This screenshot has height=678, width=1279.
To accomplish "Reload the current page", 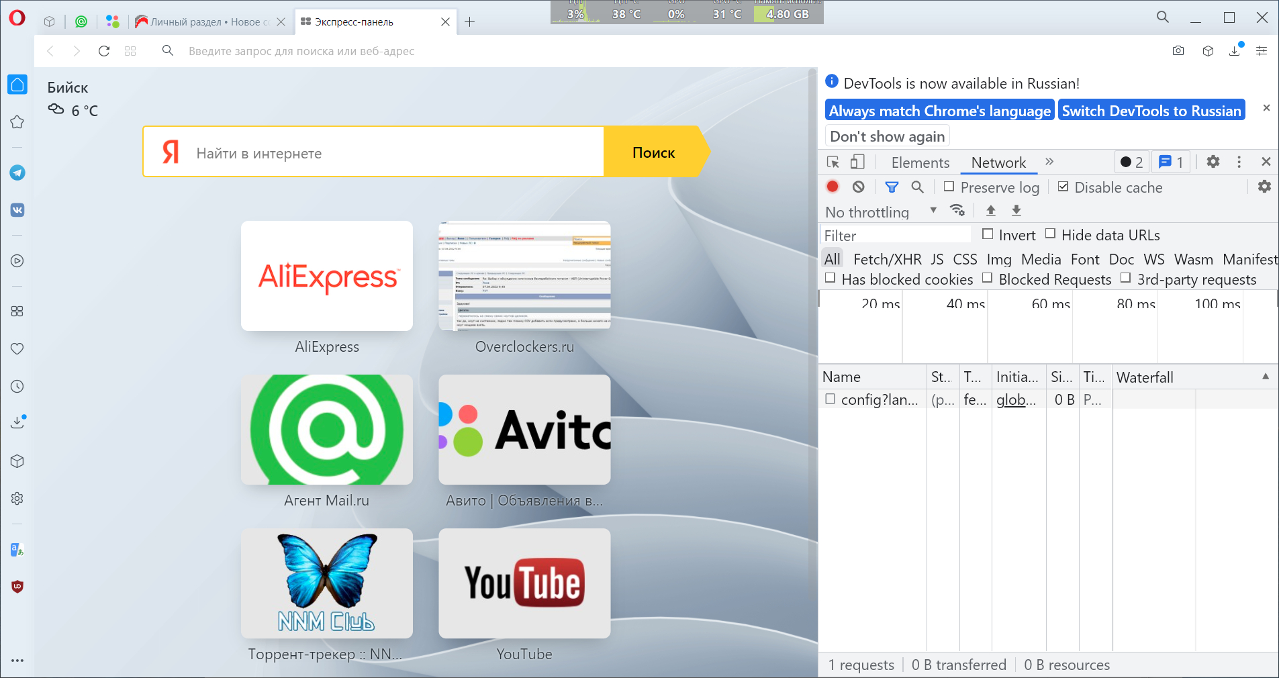I will click(x=104, y=51).
